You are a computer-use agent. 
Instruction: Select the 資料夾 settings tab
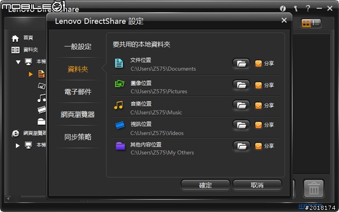(78, 69)
